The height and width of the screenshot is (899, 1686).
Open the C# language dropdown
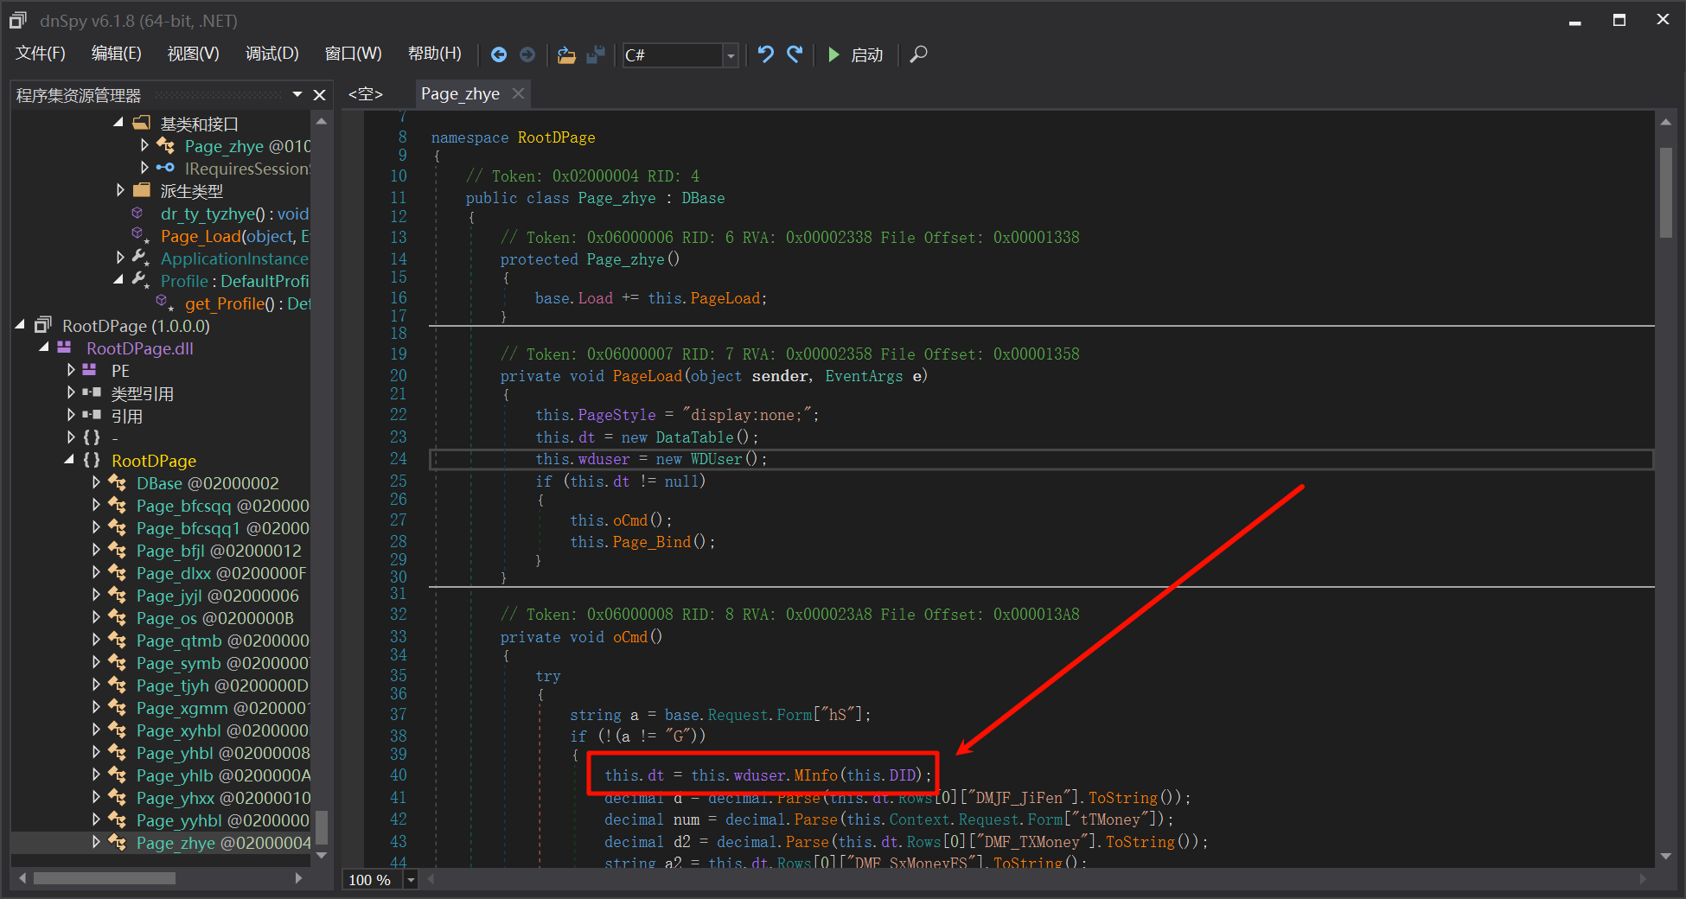pos(731,55)
